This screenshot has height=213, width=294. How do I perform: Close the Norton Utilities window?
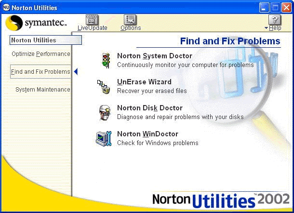(286, 8)
